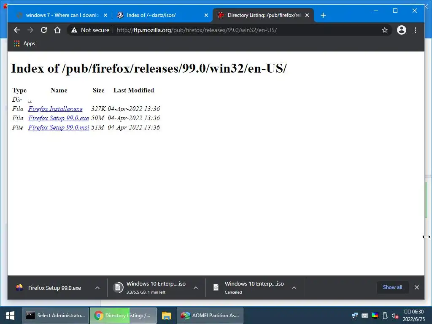Click the 'Last Modified' column header
This screenshot has width=432, height=324.
tap(134, 90)
